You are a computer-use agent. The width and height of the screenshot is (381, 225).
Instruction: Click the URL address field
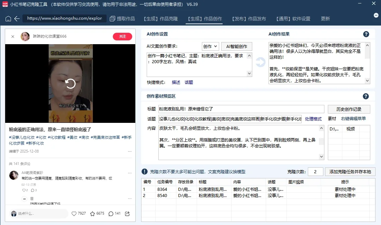[x=65, y=19]
